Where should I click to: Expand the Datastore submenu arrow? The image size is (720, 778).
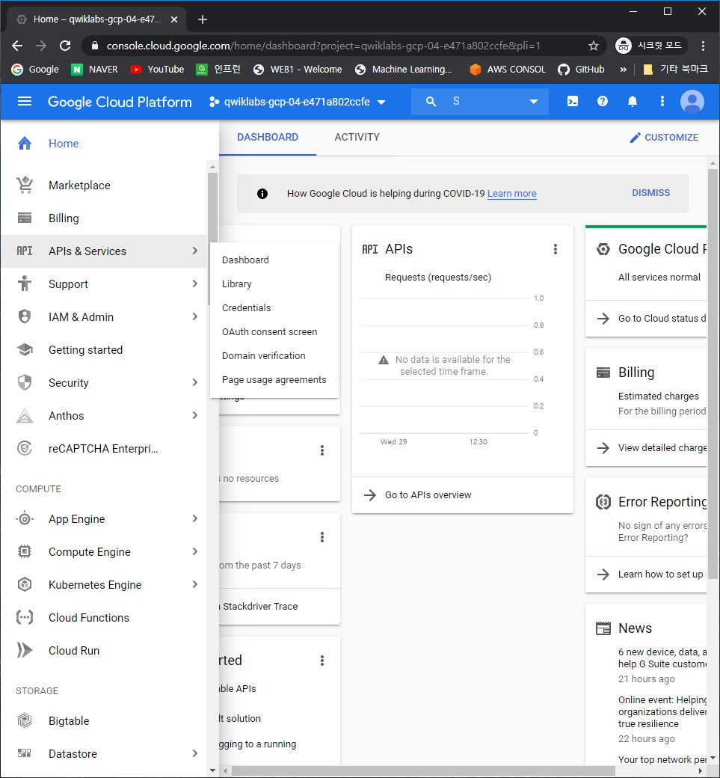[x=195, y=753]
